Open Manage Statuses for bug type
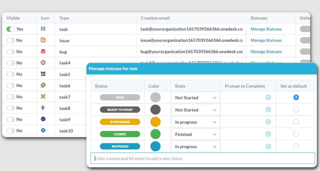The image size is (320, 171). click(266, 52)
